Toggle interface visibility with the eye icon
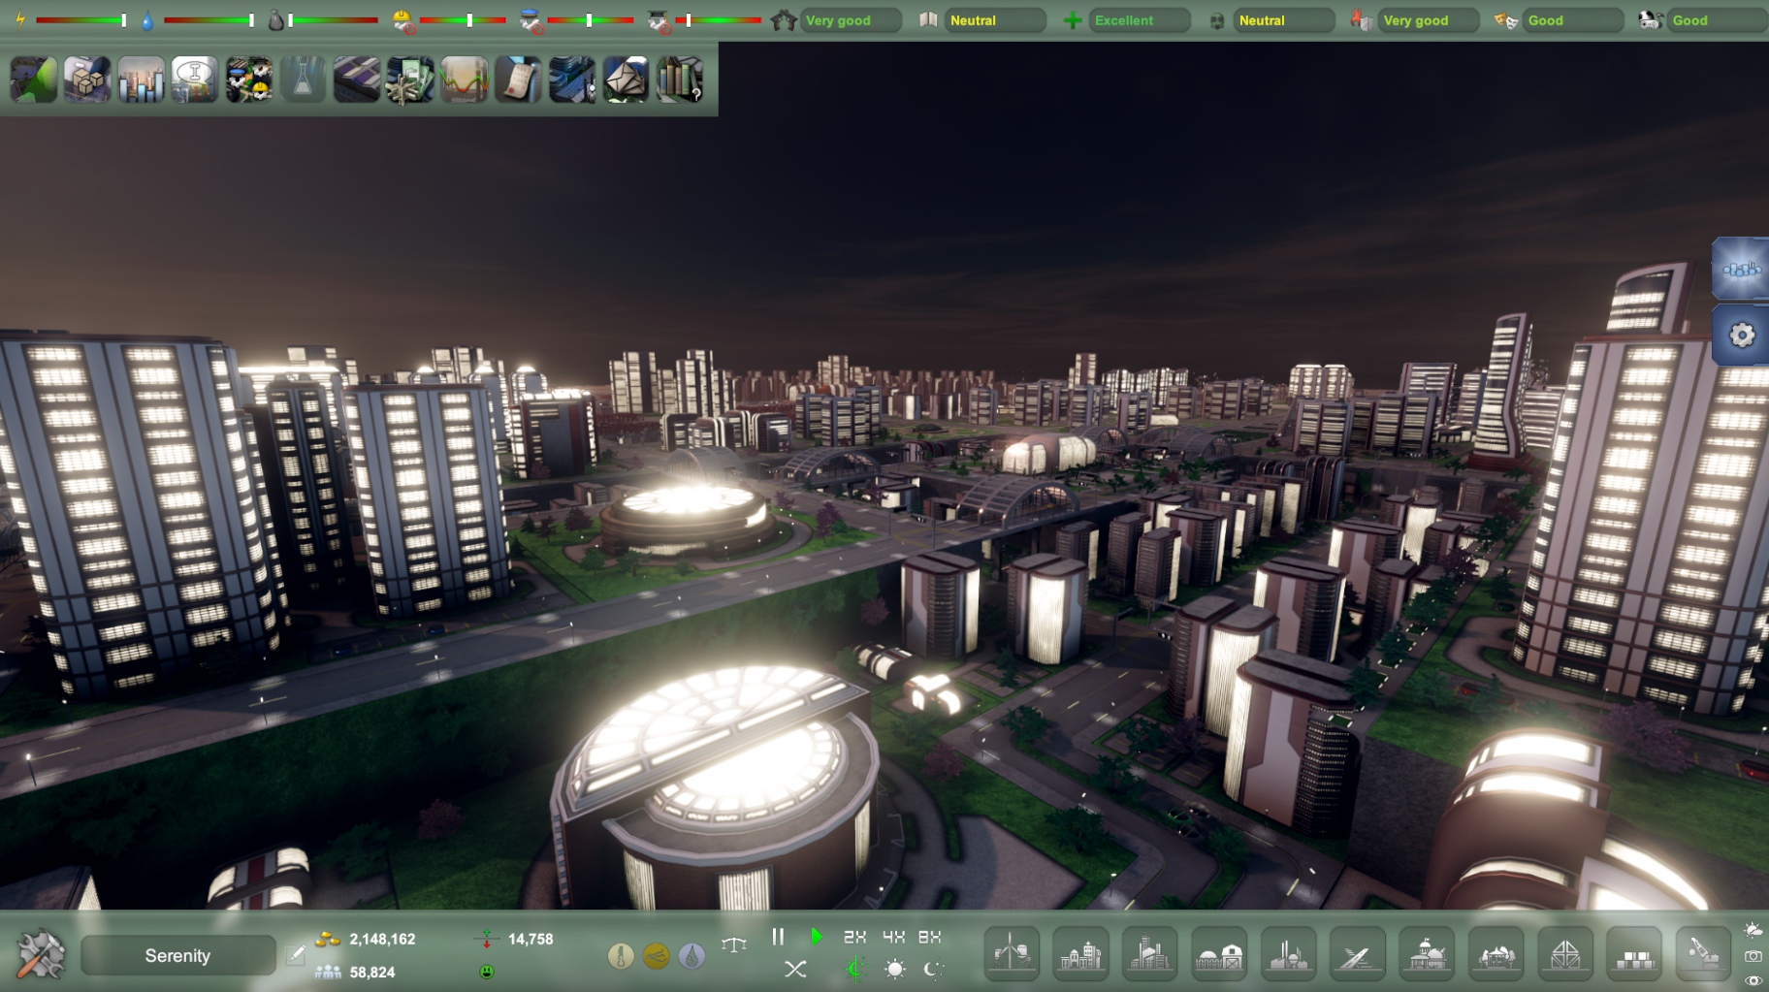 1753,980
